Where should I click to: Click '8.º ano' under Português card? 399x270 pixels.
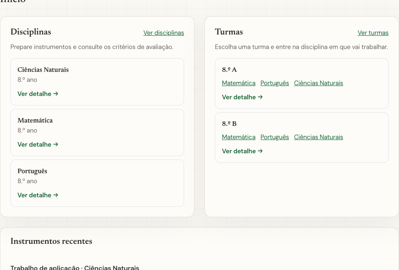point(27,181)
